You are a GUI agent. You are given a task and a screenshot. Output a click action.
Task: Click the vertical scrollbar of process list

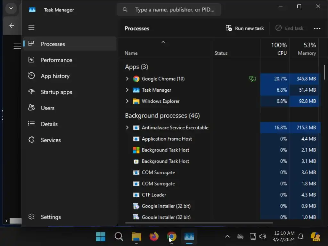pos(324,72)
